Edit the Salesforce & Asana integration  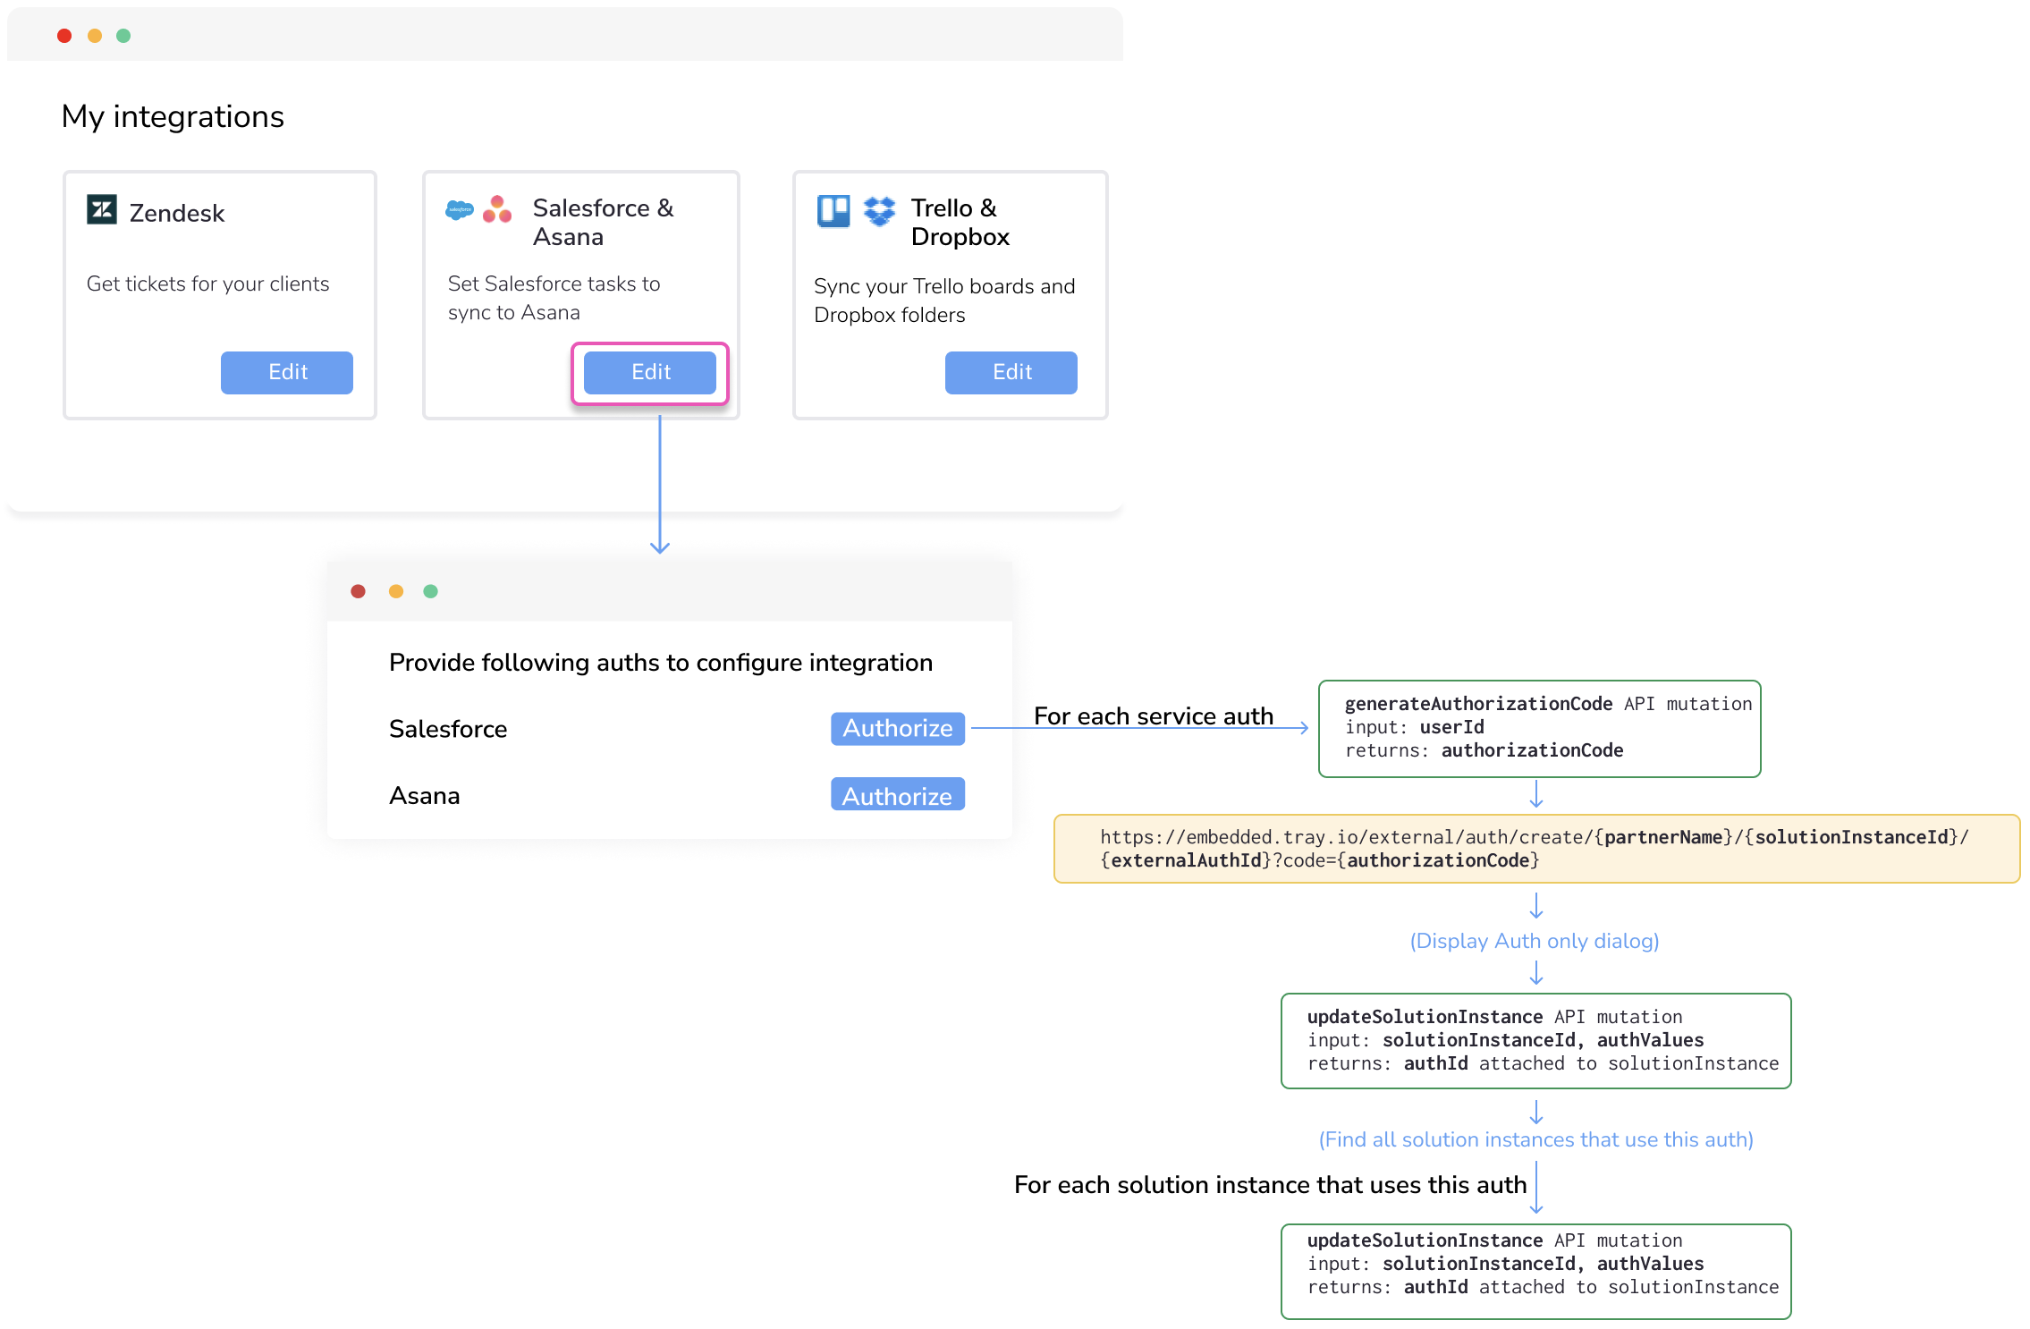click(x=650, y=372)
